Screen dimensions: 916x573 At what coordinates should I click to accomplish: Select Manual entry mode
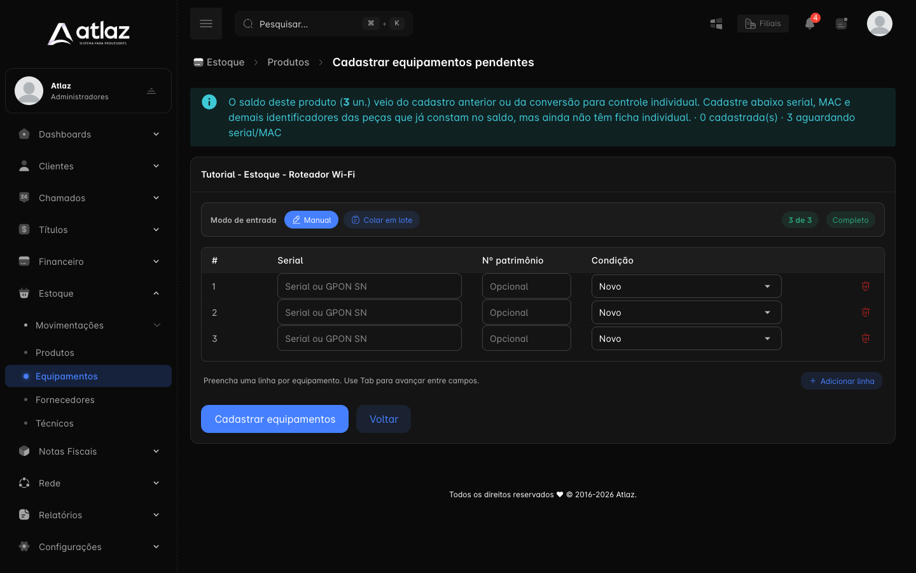click(311, 220)
